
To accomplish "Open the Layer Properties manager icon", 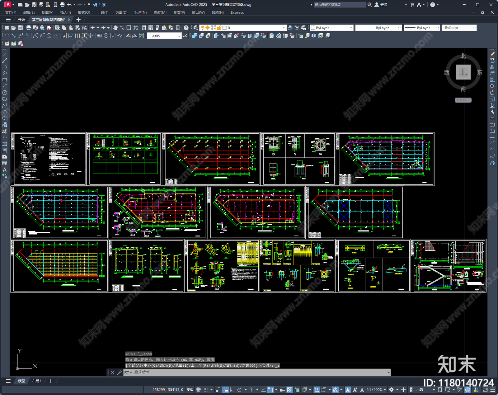I will [x=196, y=28].
